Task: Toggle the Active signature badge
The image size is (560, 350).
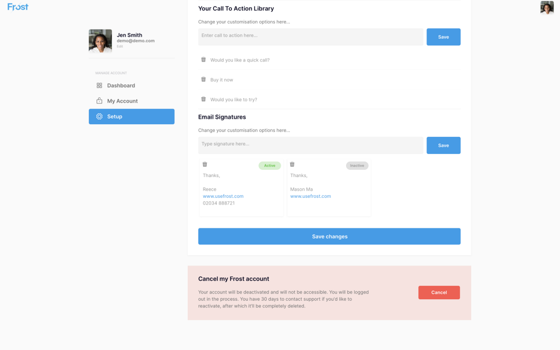Action: (269, 166)
